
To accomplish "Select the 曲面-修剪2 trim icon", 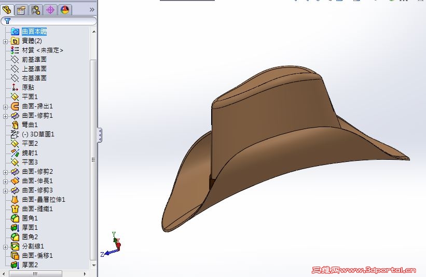I will (15, 172).
